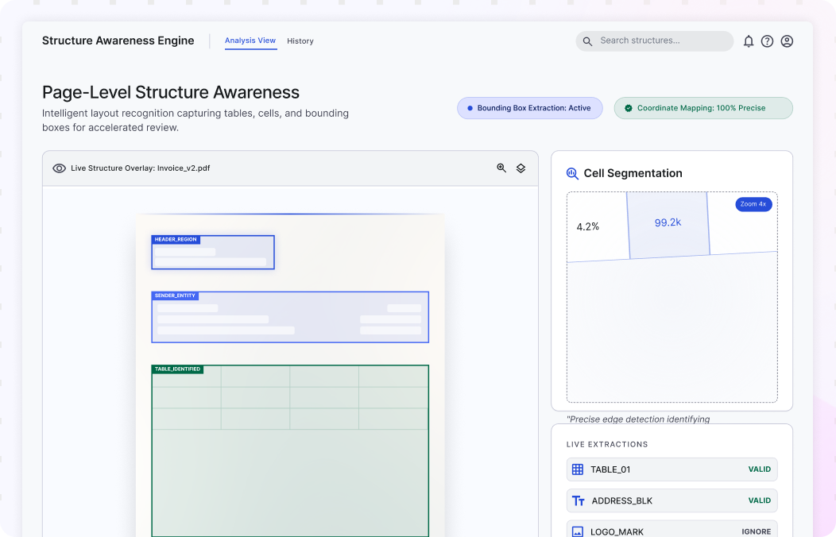
Task: Select the LOGO_MARK extraction row
Action: tap(672, 529)
